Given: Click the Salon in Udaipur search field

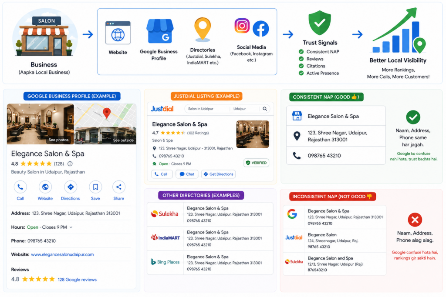Looking at the screenshot, I should click(x=207, y=109).
